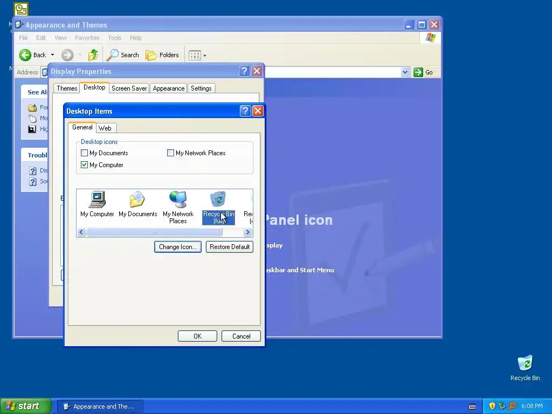Click the High Contrast icon in See Also
This screenshot has height=414, width=552.
click(x=32, y=129)
